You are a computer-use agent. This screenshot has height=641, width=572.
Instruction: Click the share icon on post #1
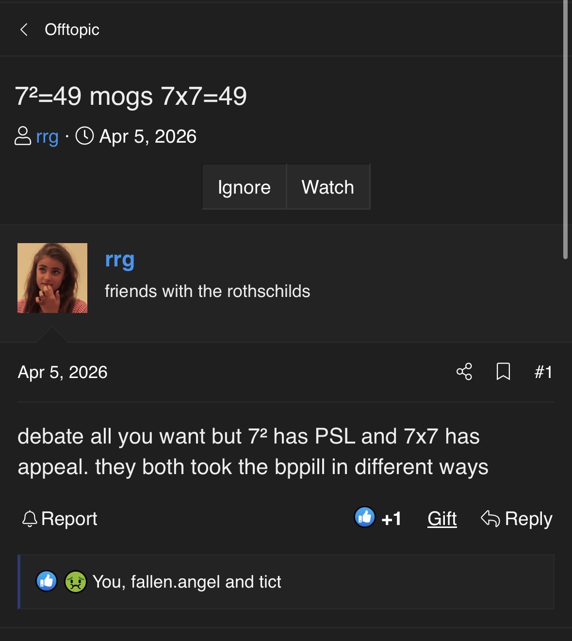(x=464, y=372)
